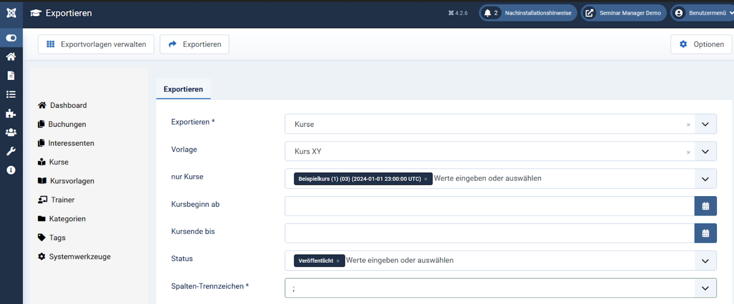This screenshot has width=734, height=304.
Task: Open the wrench system icon
Action: [x=11, y=151]
